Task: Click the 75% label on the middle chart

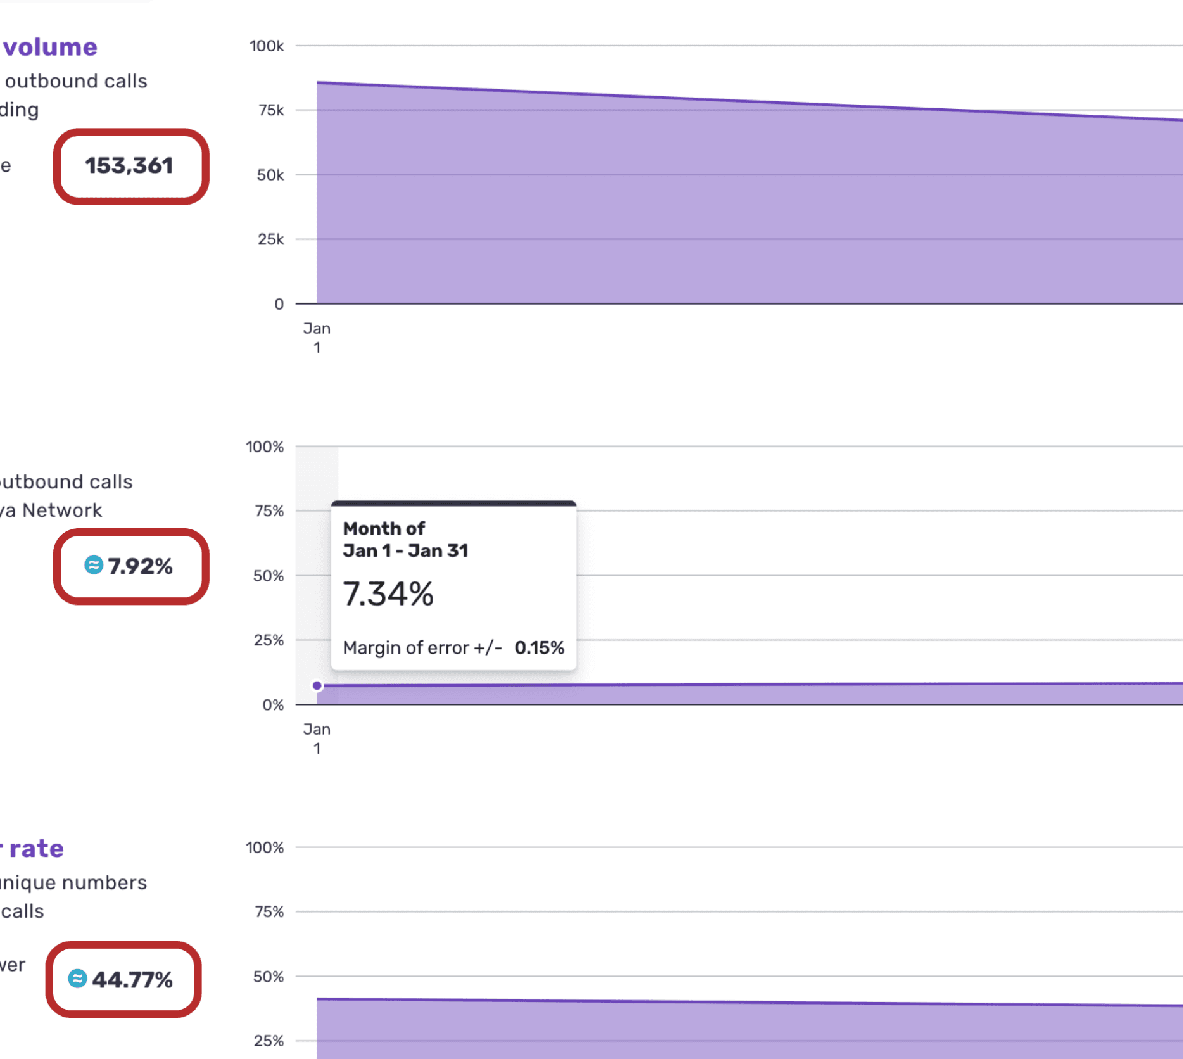Action: [x=269, y=511]
